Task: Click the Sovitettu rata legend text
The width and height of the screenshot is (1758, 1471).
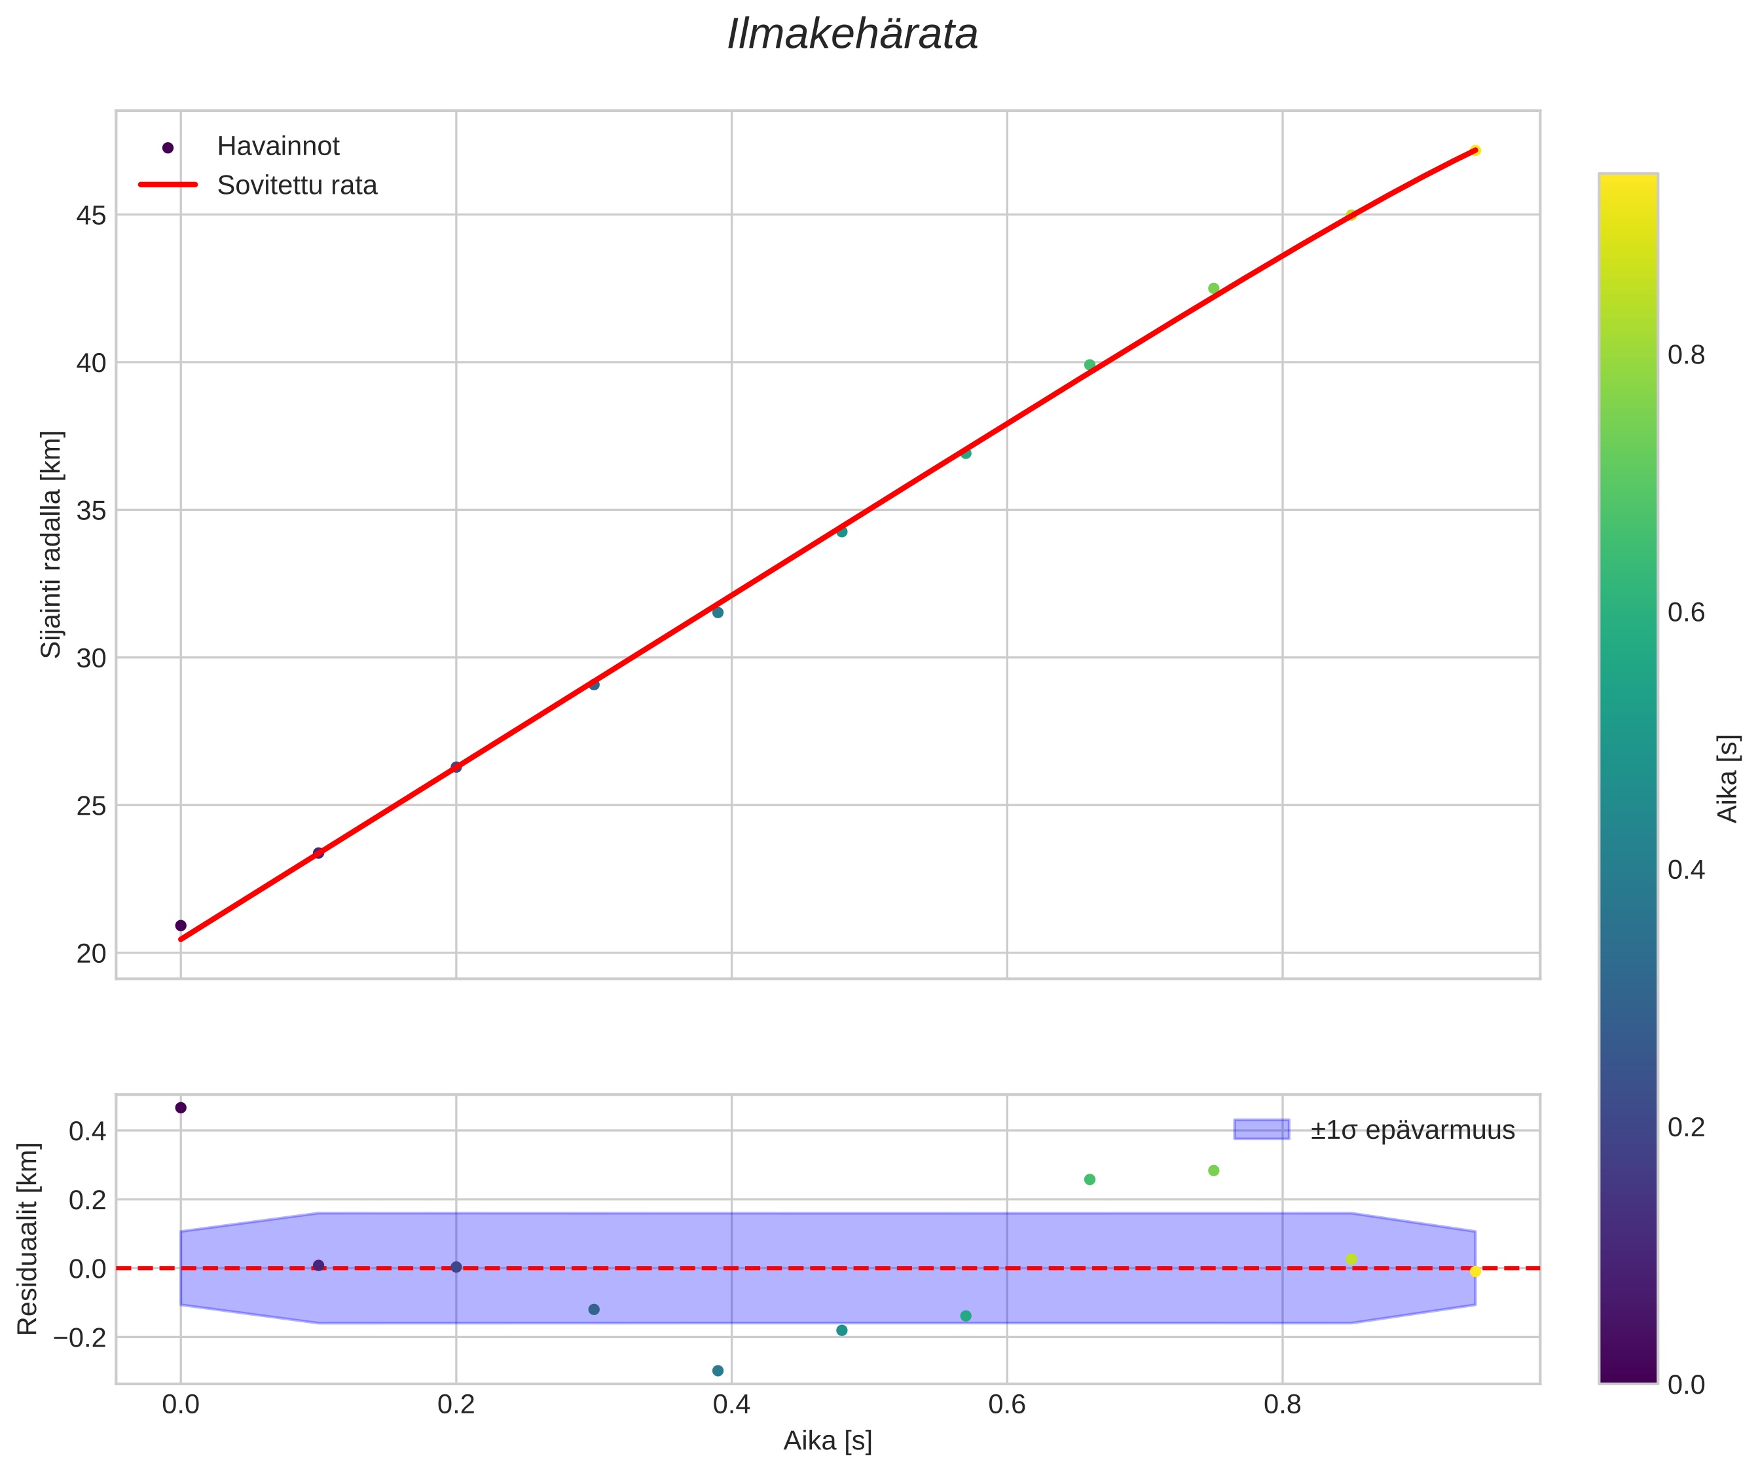Action: pos(297,185)
